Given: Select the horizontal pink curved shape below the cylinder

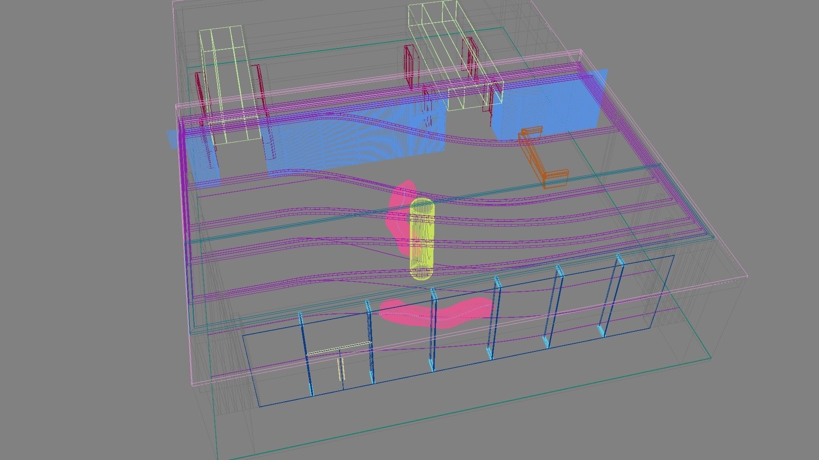Looking at the screenshot, I should (x=436, y=313).
